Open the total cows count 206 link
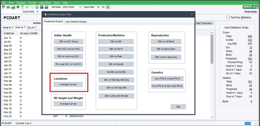 tap(250, 36)
